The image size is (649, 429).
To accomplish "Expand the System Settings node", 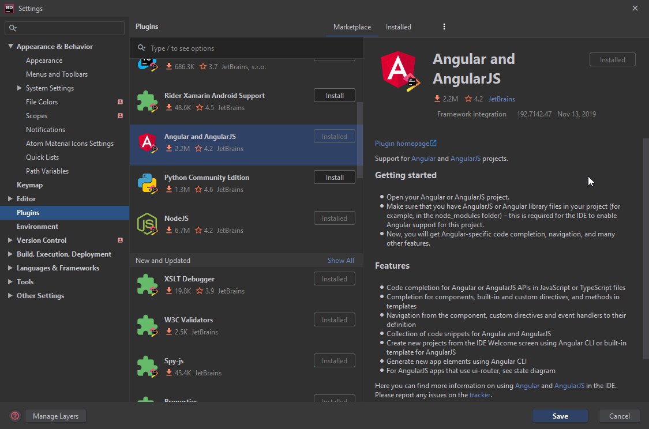I will click(x=20, y=88).
